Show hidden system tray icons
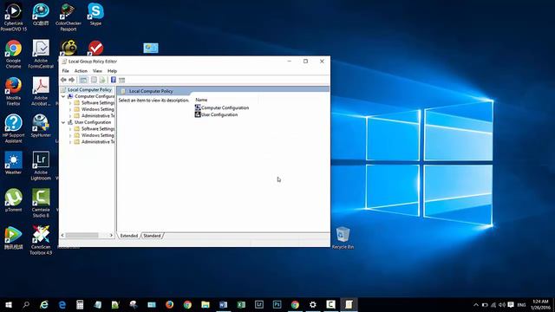The width and height of the screenshot is (555, 312). (x=476, y=304)
